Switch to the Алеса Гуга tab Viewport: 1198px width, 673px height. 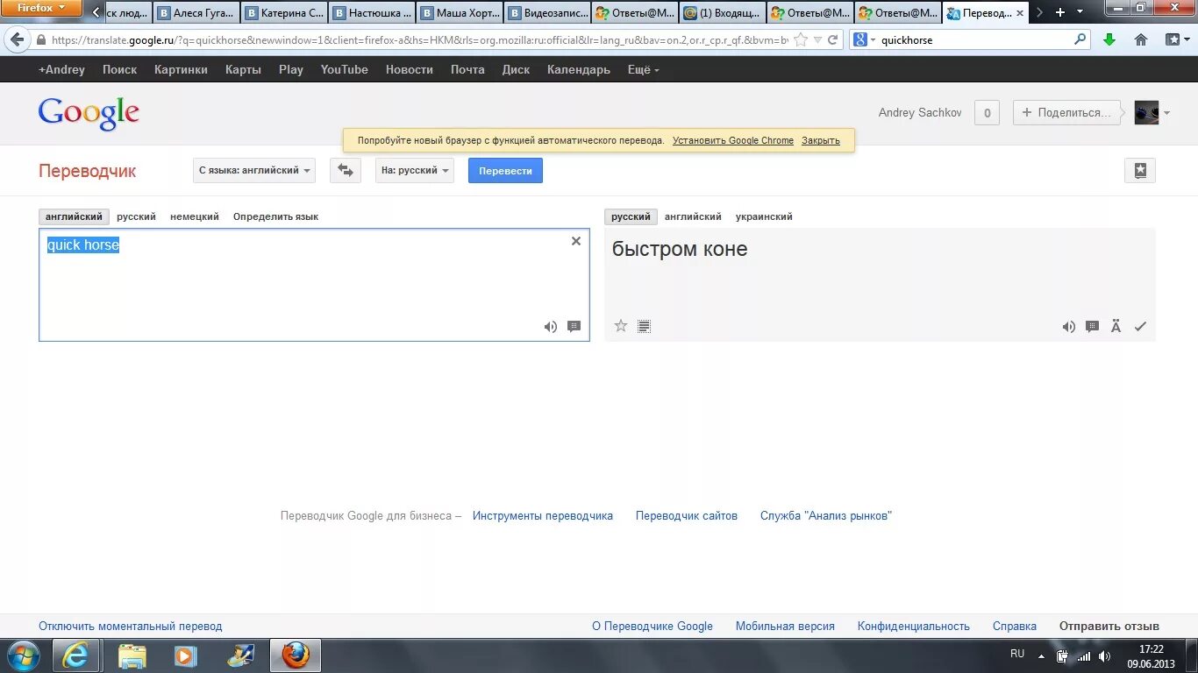(x=196, y=13)
